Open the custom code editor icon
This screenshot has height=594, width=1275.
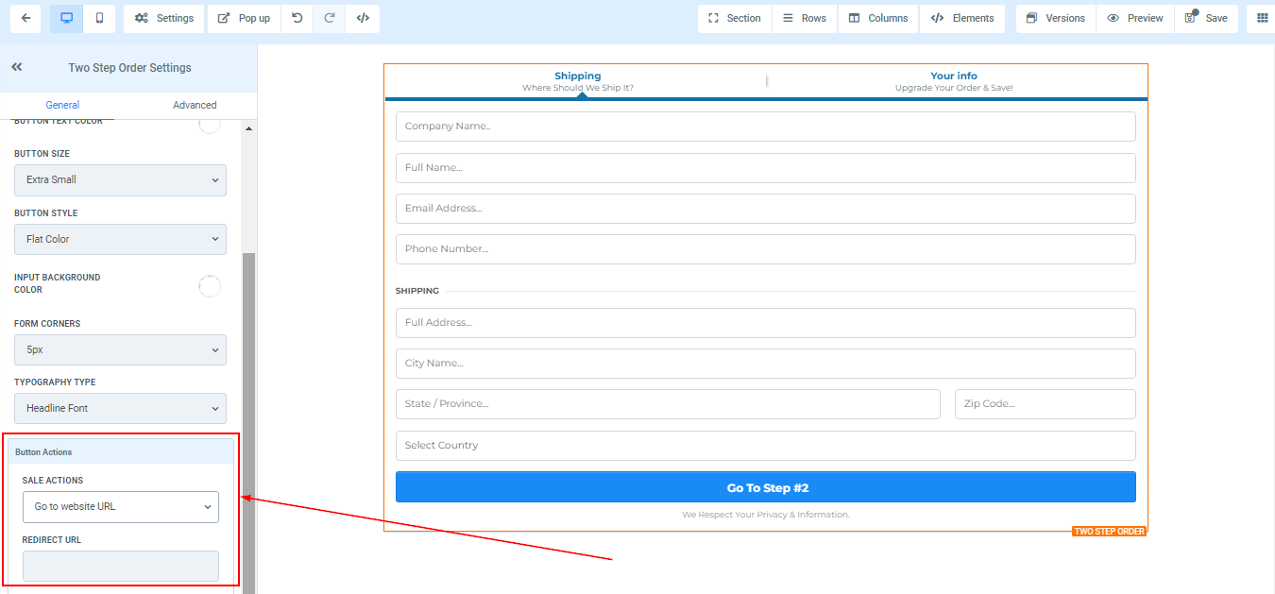363,18
